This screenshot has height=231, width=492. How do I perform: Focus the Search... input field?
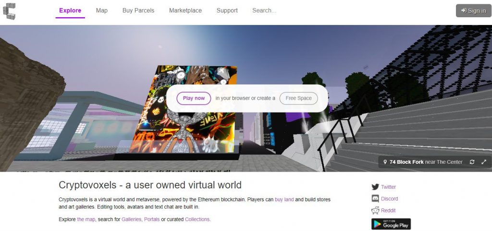click(x=265, y=11)
